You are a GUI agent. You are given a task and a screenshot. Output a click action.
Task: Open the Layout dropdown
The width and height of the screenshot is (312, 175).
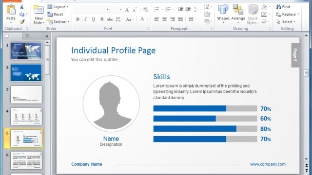coord(58,7)
